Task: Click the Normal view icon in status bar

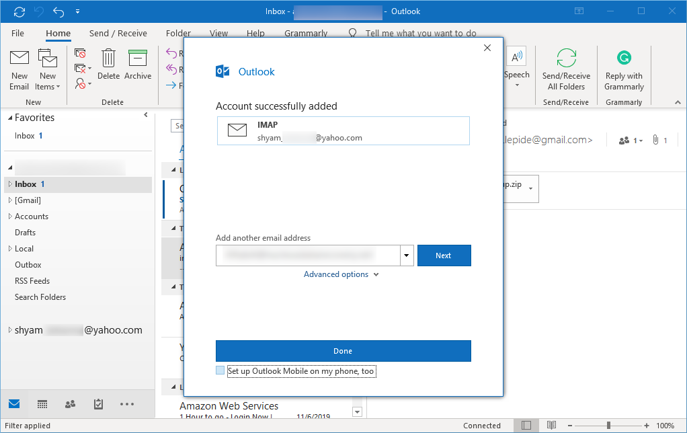Action: [x=526, y=425]
